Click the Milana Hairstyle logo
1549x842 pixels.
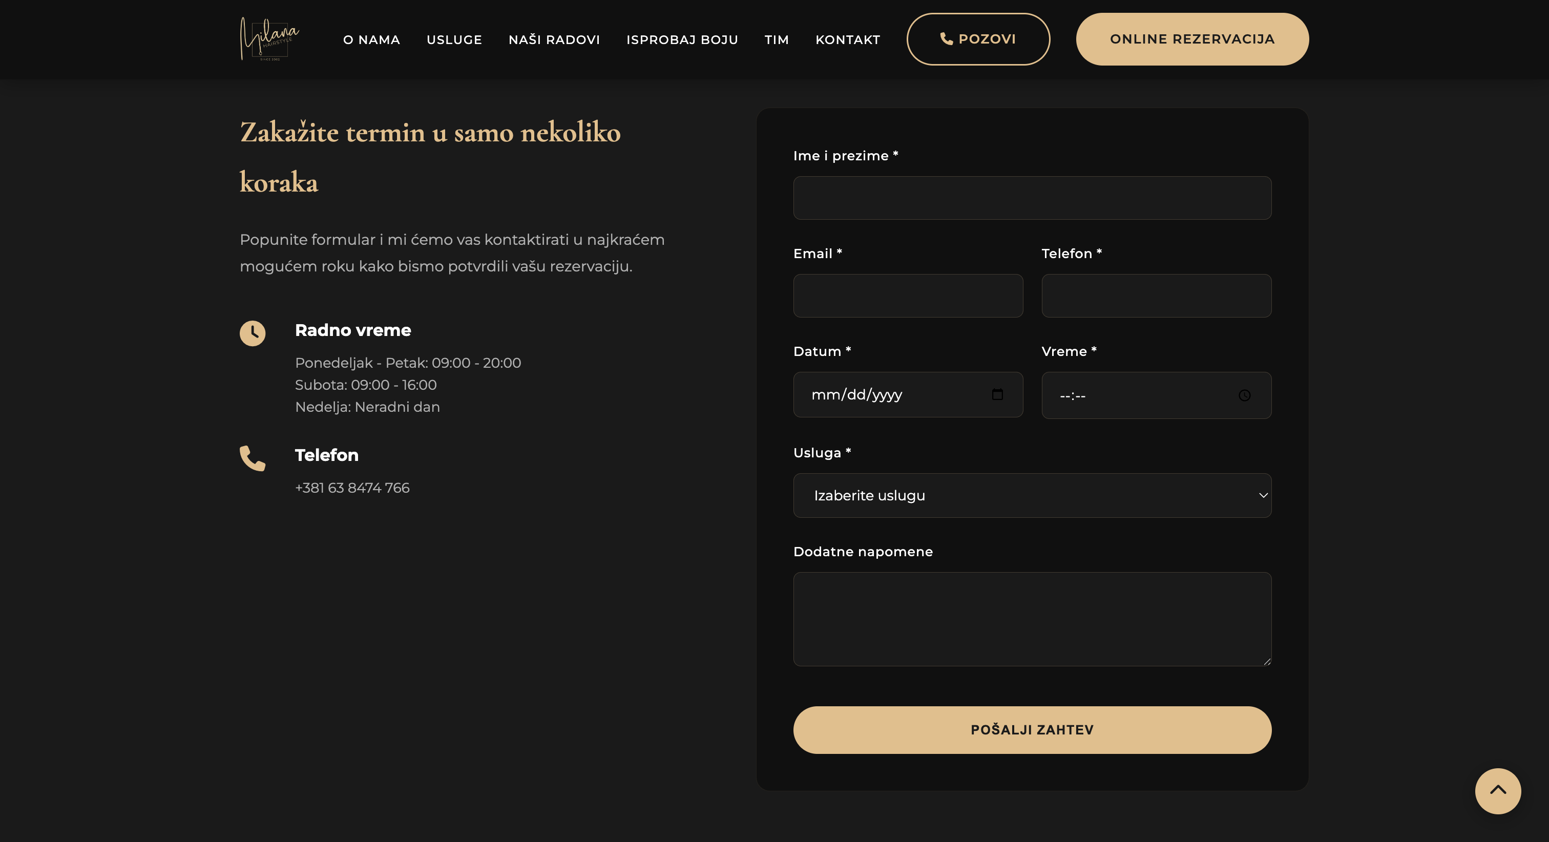(269, 39)
